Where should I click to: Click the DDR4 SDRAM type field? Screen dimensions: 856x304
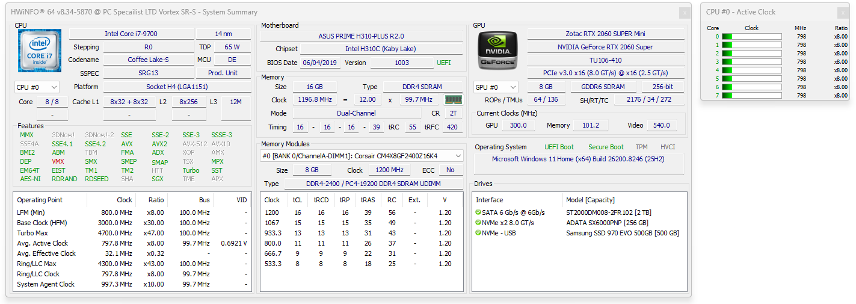[423, 87]
